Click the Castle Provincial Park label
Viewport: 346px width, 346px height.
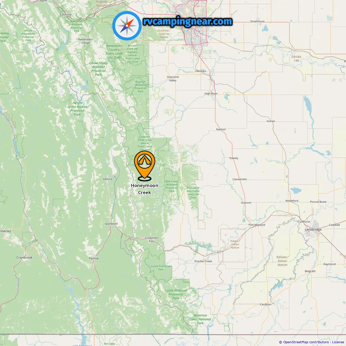click(x=161, y=268)
